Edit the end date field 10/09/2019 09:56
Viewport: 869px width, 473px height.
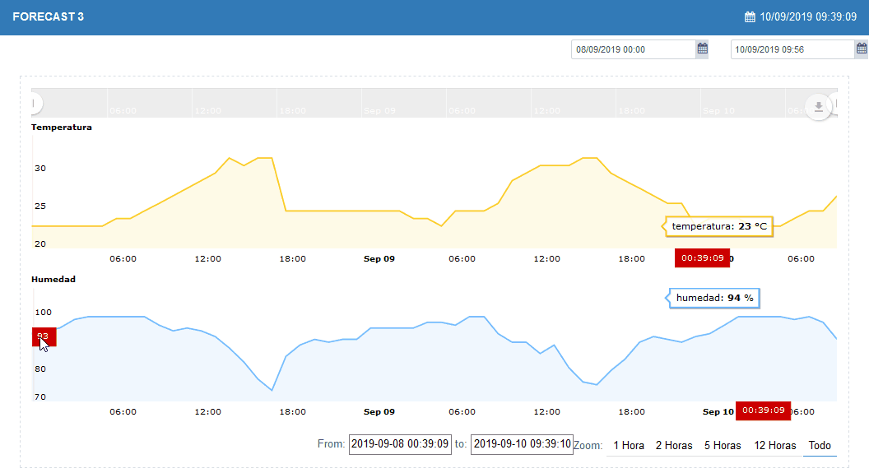[x=792, y=49]
